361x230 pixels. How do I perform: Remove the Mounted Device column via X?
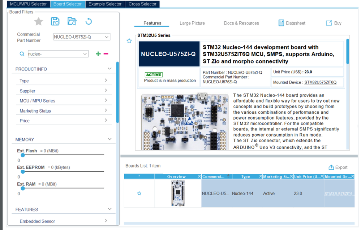(352, 177)
